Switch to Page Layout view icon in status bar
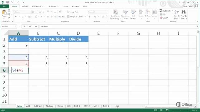 tap(161, 110)
